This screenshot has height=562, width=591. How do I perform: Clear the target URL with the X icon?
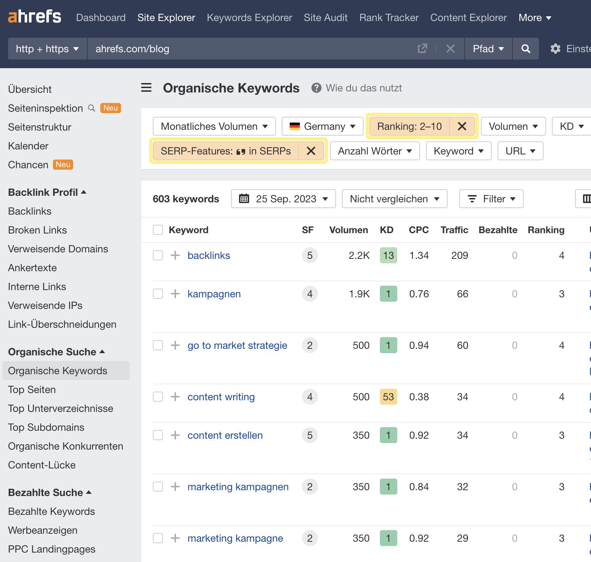(450, 48)
